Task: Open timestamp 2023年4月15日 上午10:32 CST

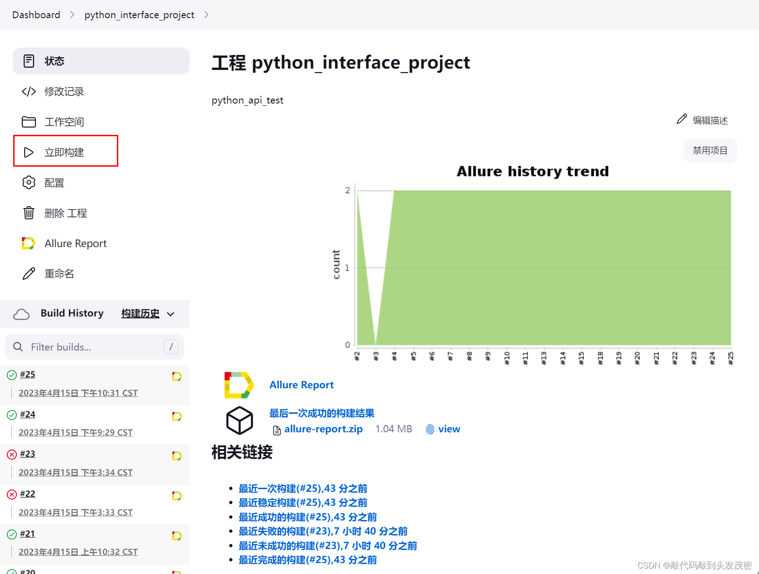Action: click(x=78, y=552)
